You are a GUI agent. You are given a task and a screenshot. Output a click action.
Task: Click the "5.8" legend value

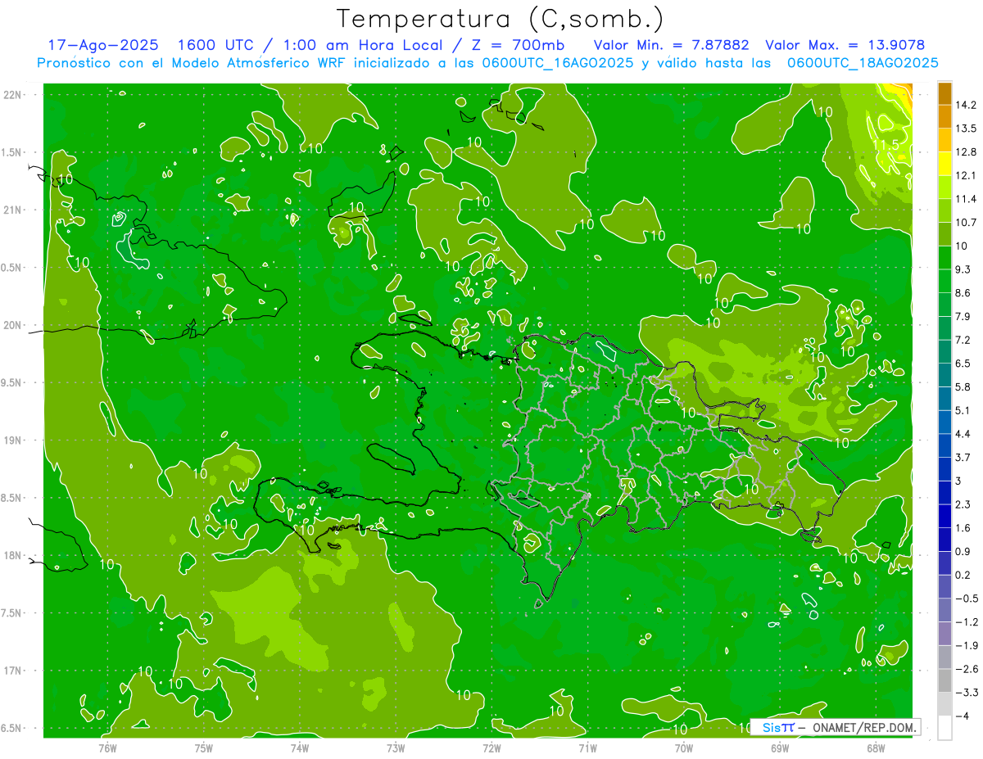coord(963,386)
